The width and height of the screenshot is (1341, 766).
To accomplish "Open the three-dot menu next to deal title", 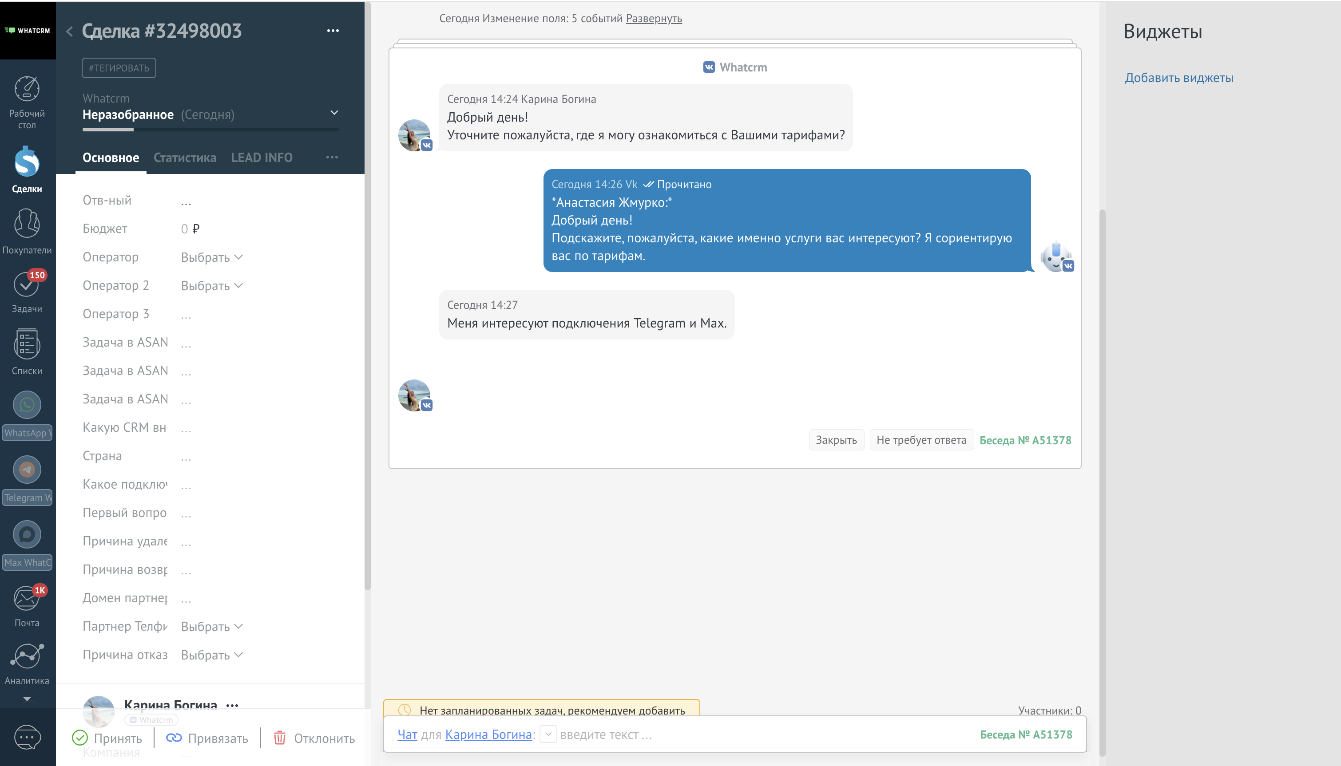I will [x=333, y=31].
